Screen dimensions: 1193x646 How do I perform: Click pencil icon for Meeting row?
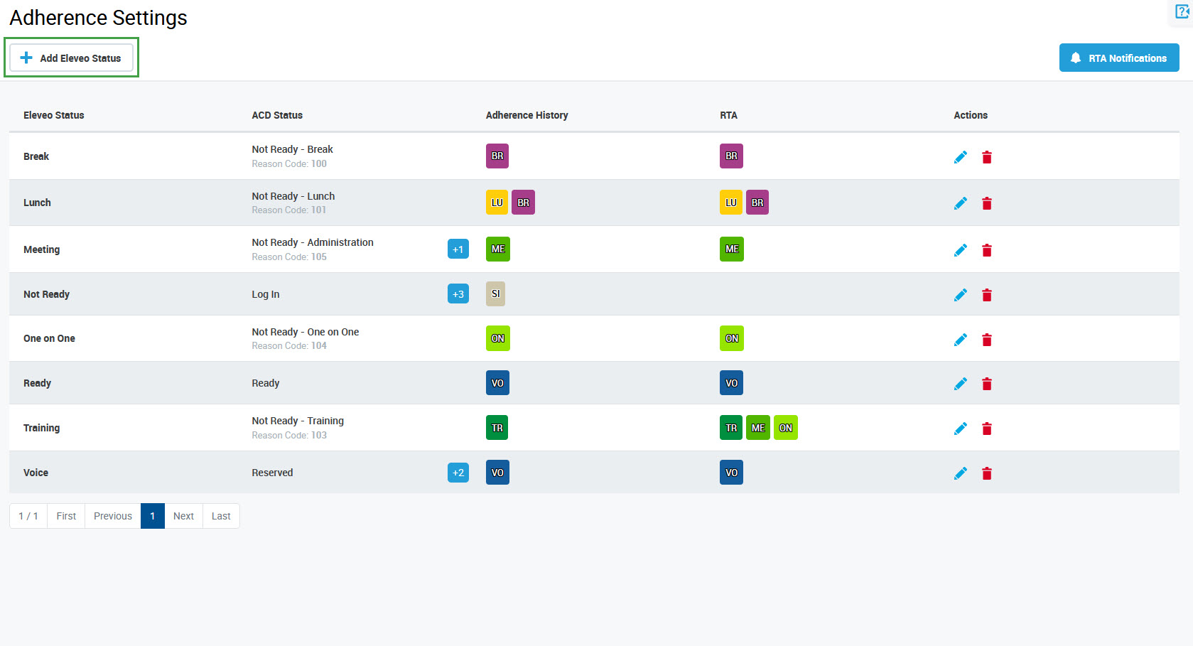960,250
